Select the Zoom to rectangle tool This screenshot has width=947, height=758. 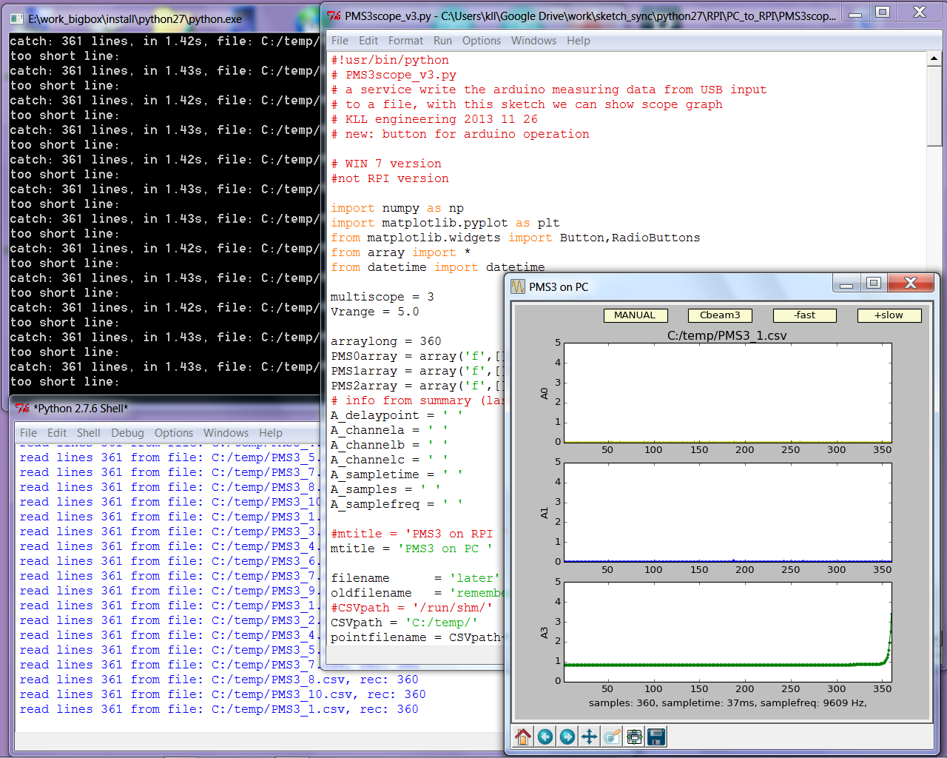pyautogui.click(x=612, y=737)
